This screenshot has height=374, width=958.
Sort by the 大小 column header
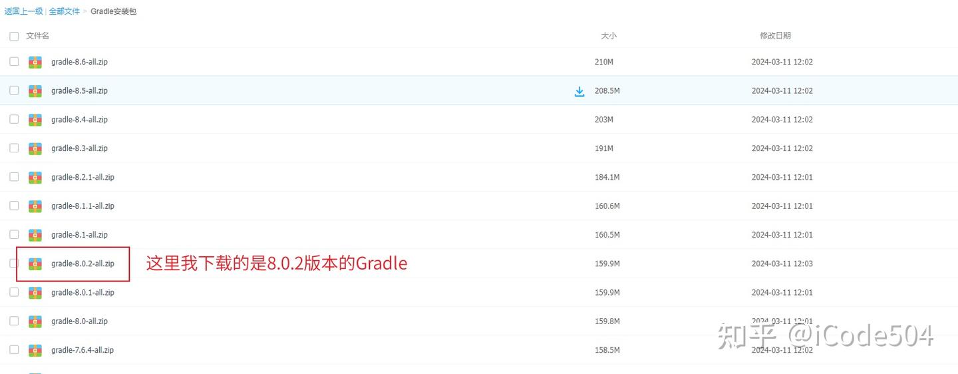[609, 36]
